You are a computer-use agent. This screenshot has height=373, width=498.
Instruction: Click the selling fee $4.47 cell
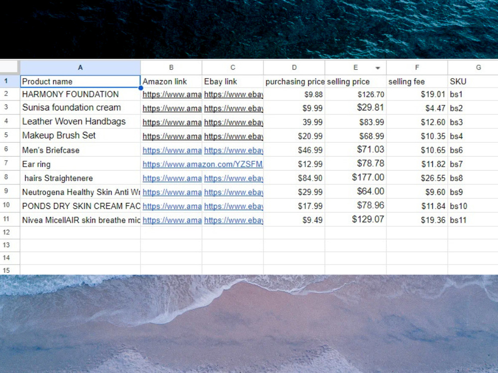point(417,108)
